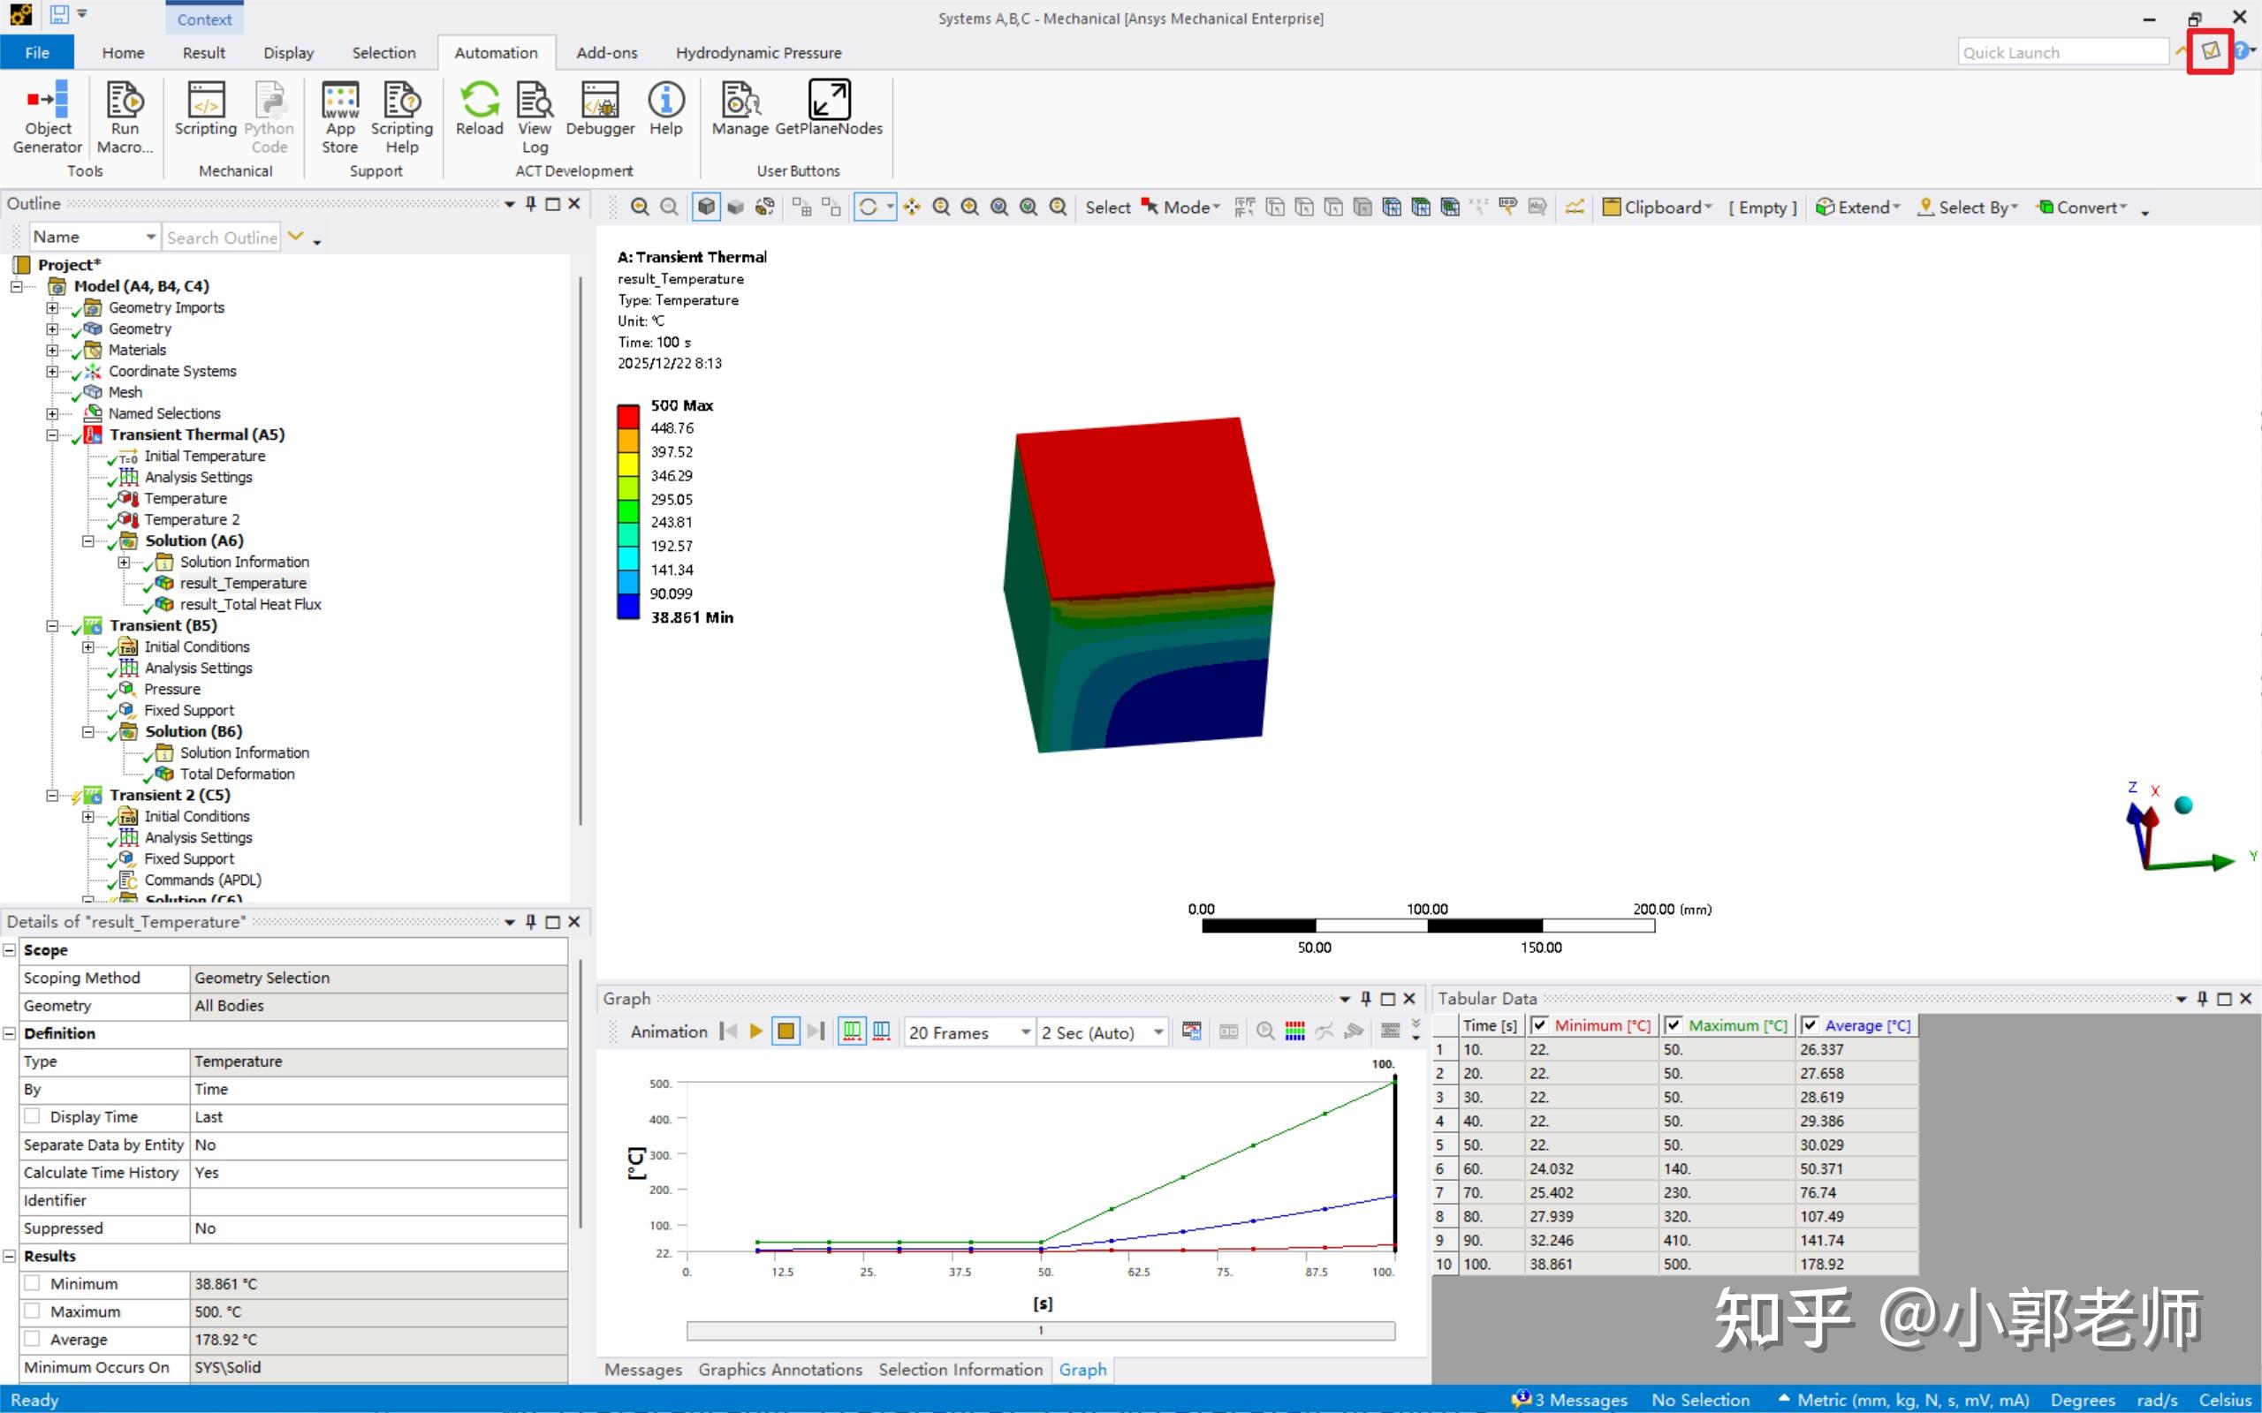Collapse the Definition section in Details

click(10, 1032)
